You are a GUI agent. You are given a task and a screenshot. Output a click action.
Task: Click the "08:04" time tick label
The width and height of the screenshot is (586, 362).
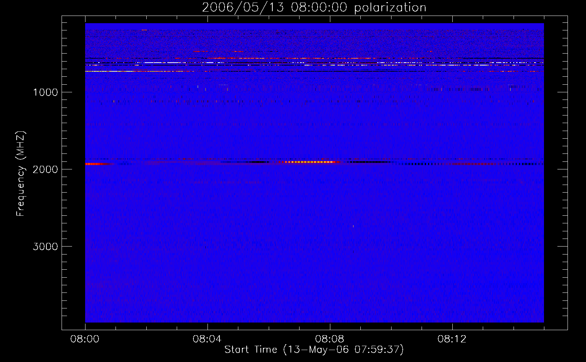(x=208, y=339)
